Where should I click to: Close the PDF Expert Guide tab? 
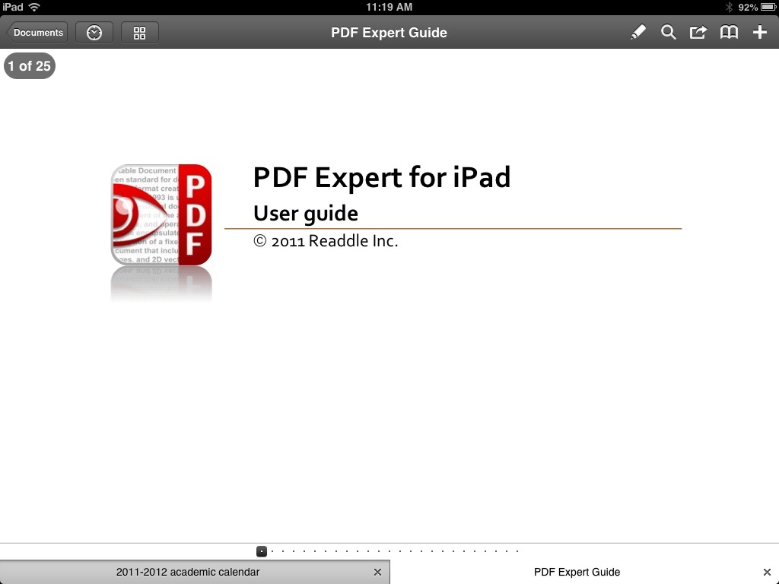(768, 572)
